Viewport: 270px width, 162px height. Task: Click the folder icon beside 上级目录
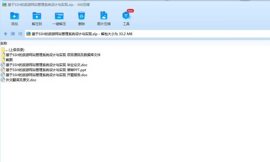tap(3, 50)
